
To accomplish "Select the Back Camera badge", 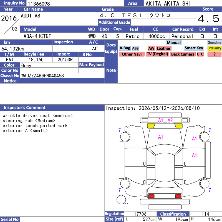I will click(183, 54).
